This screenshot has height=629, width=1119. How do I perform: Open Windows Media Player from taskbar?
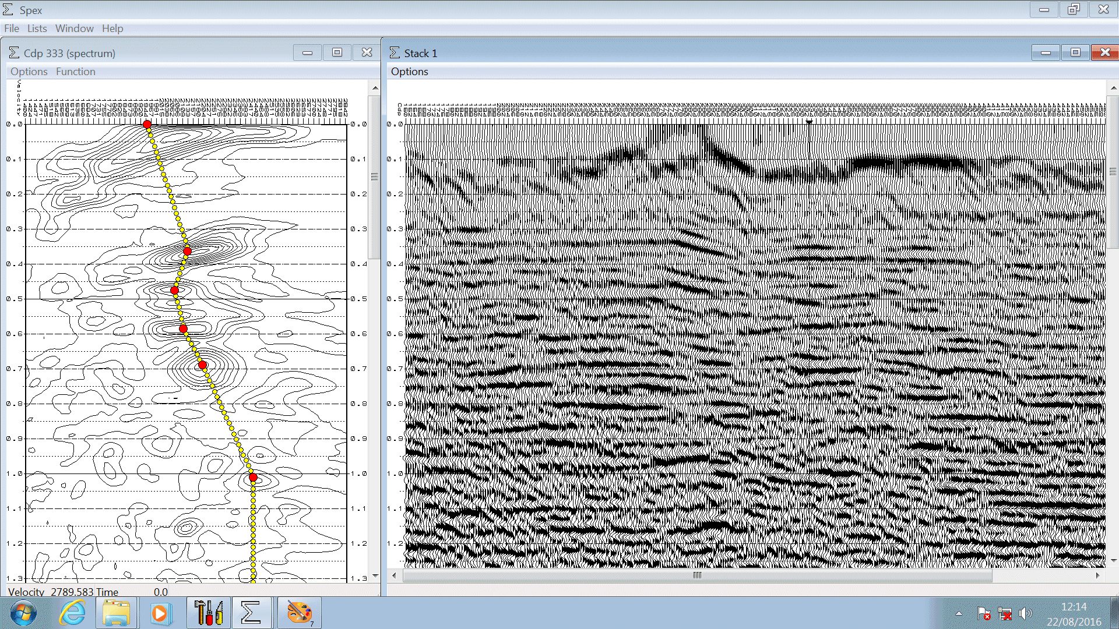(x=159, y=613)
